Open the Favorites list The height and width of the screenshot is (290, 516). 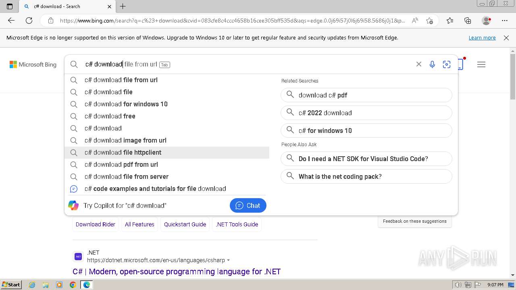pos(450,21)
